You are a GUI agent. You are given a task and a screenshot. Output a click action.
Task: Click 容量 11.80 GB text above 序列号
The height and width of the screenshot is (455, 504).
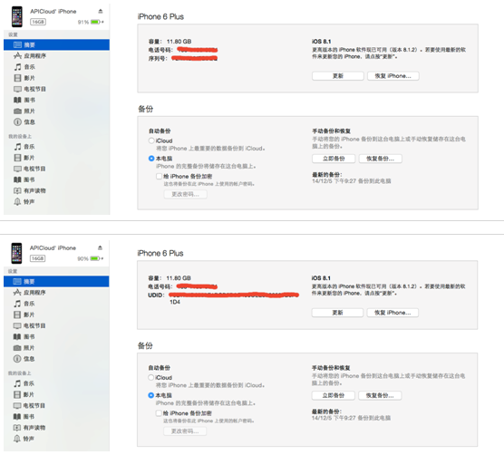(x=170, y=42)
